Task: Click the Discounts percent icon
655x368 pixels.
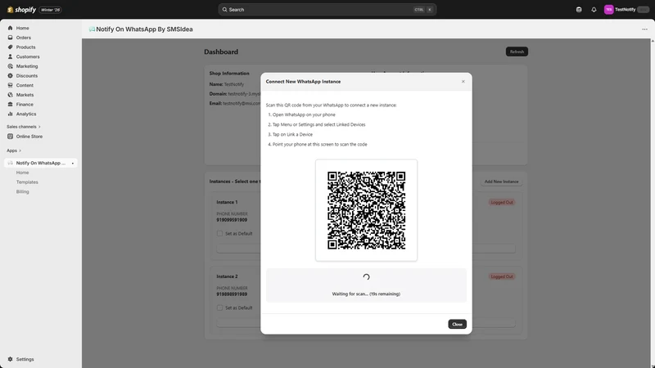Action: click(10, 76)
